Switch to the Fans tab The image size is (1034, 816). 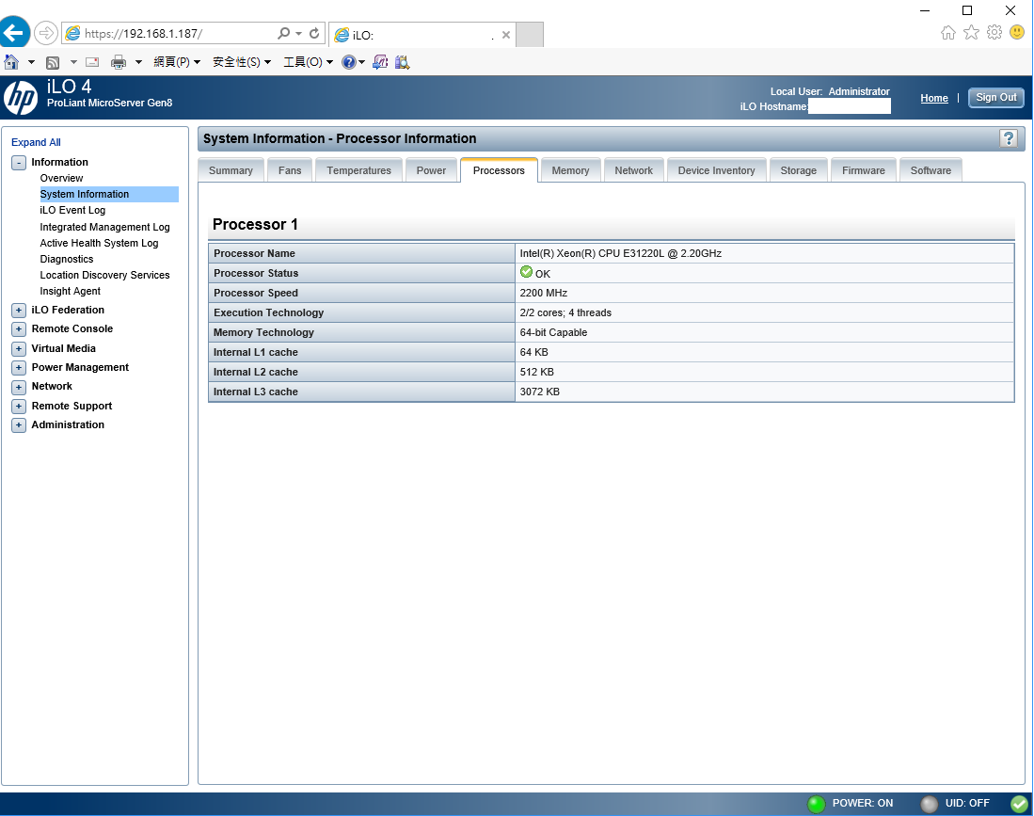pos(290,170)
